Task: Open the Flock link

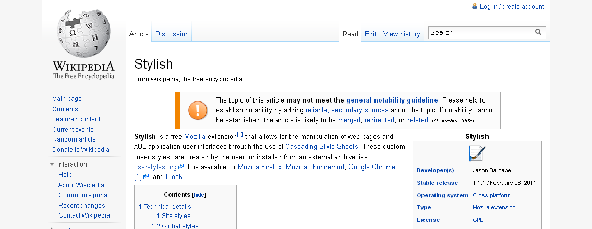Action: click(x=174, y=176)
